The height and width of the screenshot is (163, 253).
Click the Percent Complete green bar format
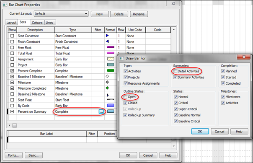point(111,70)
